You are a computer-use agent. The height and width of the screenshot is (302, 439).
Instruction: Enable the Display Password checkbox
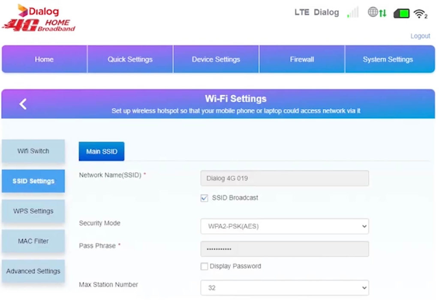[204, 266]
